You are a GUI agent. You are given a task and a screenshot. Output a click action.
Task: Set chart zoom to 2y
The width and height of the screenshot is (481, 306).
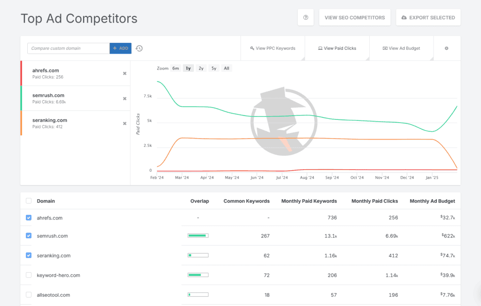(201, 68)
